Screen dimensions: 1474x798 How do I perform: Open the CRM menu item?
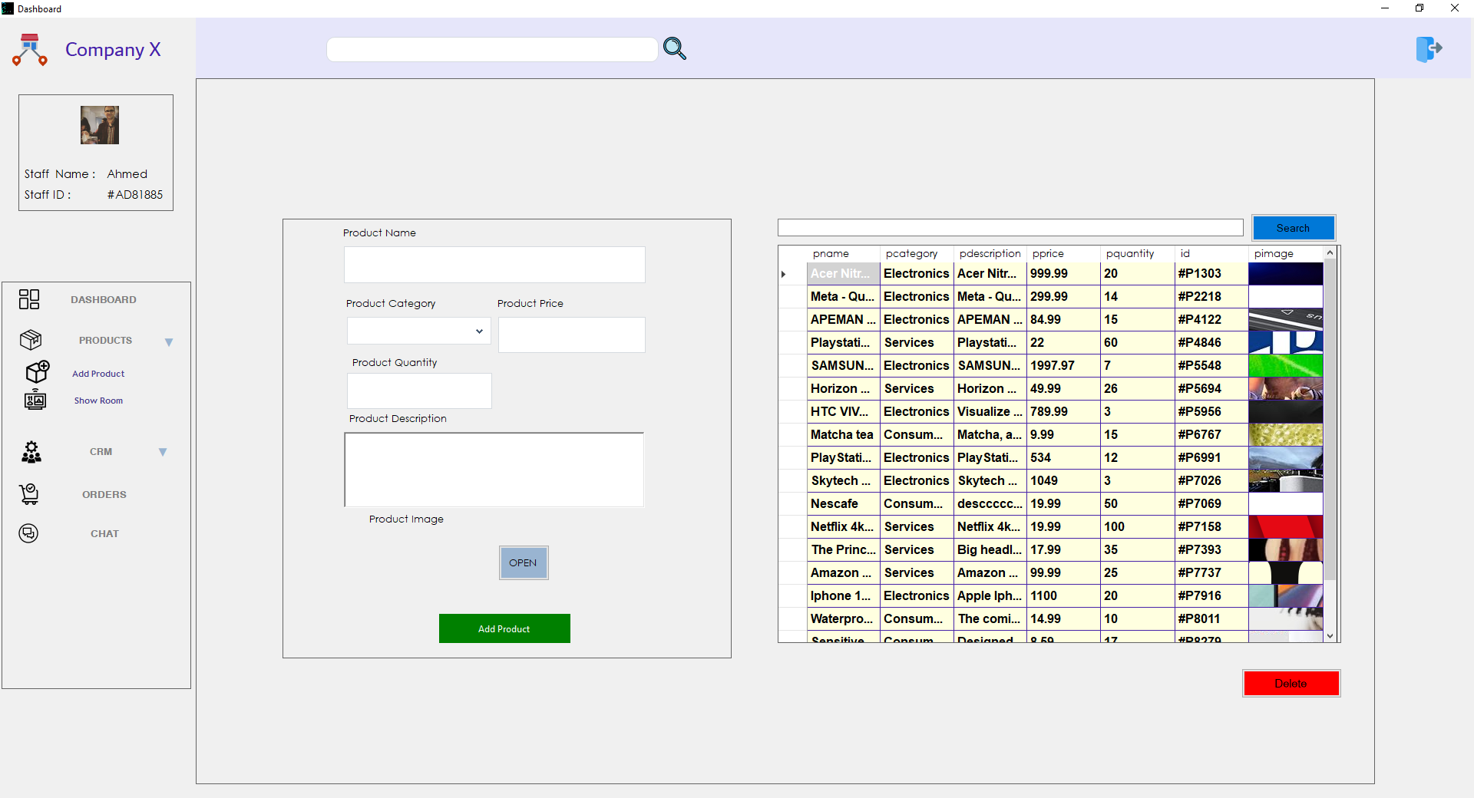point(101,452)
